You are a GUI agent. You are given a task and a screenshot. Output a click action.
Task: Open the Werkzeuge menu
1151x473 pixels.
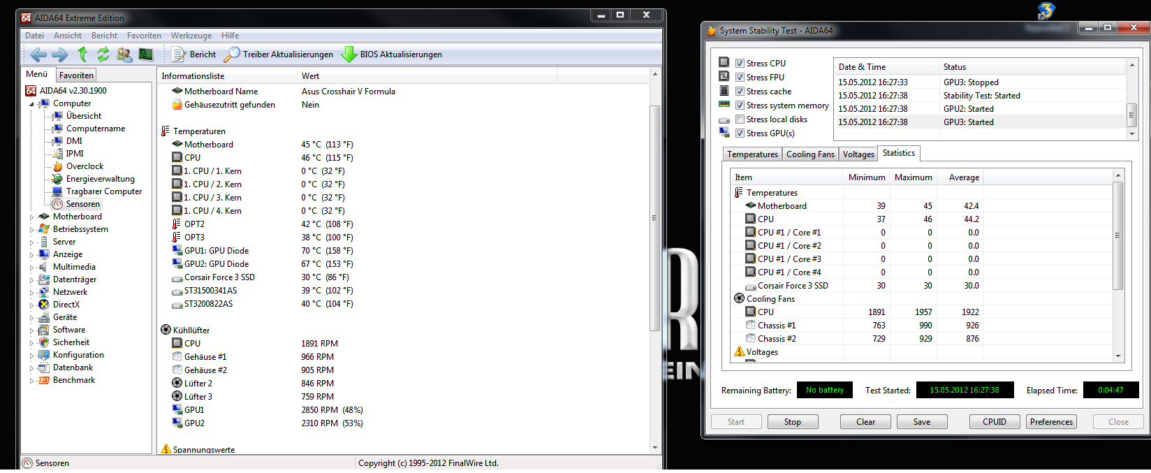tap(191, 36)
